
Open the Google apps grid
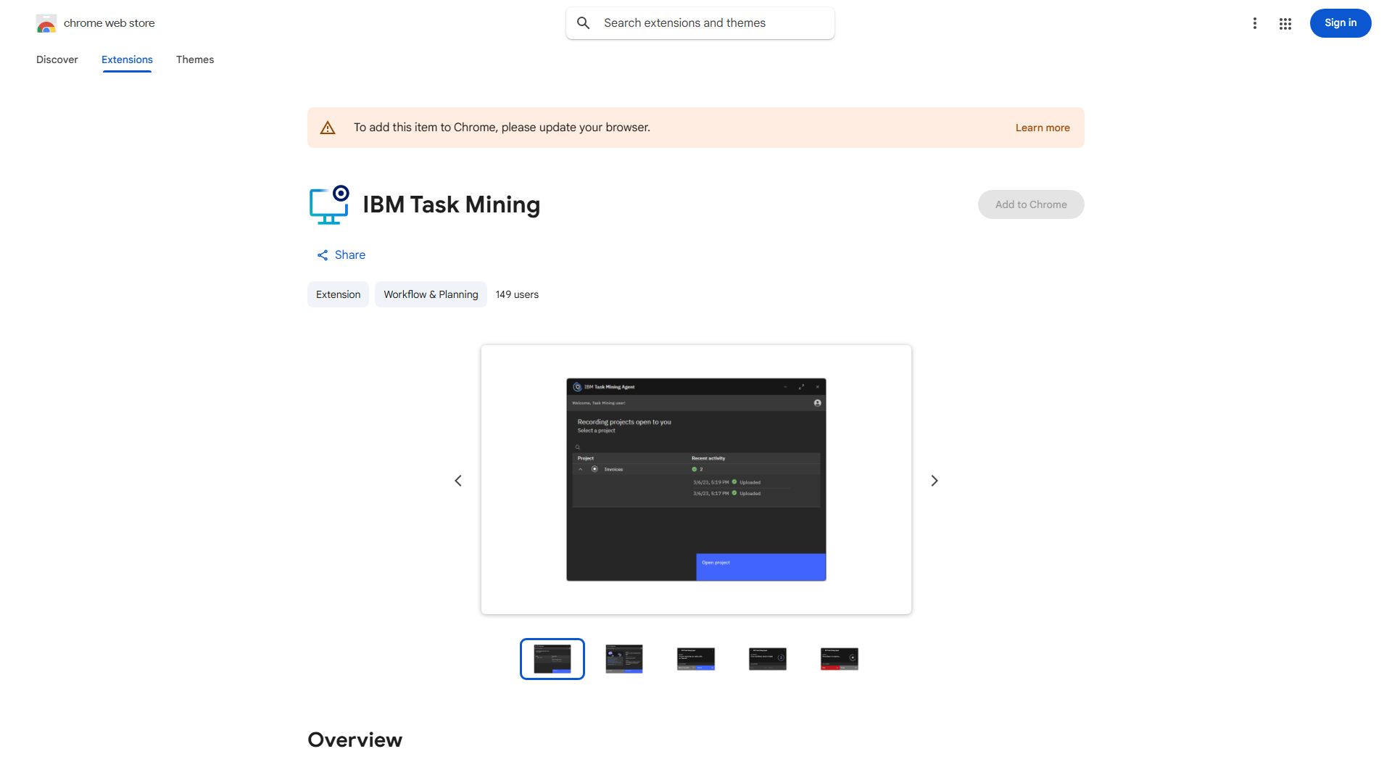1285,23
